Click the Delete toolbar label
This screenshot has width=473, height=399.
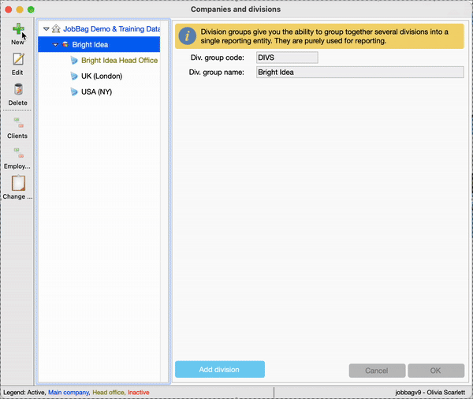click(18, 103)
